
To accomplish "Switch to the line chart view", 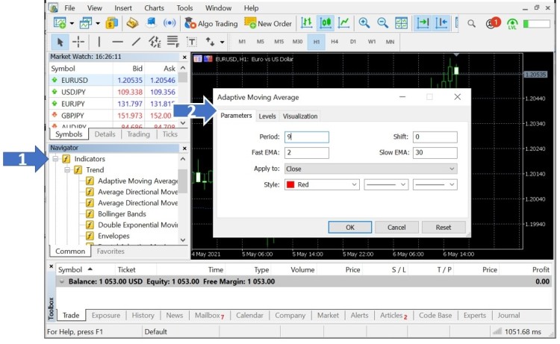I will (343, 23).
